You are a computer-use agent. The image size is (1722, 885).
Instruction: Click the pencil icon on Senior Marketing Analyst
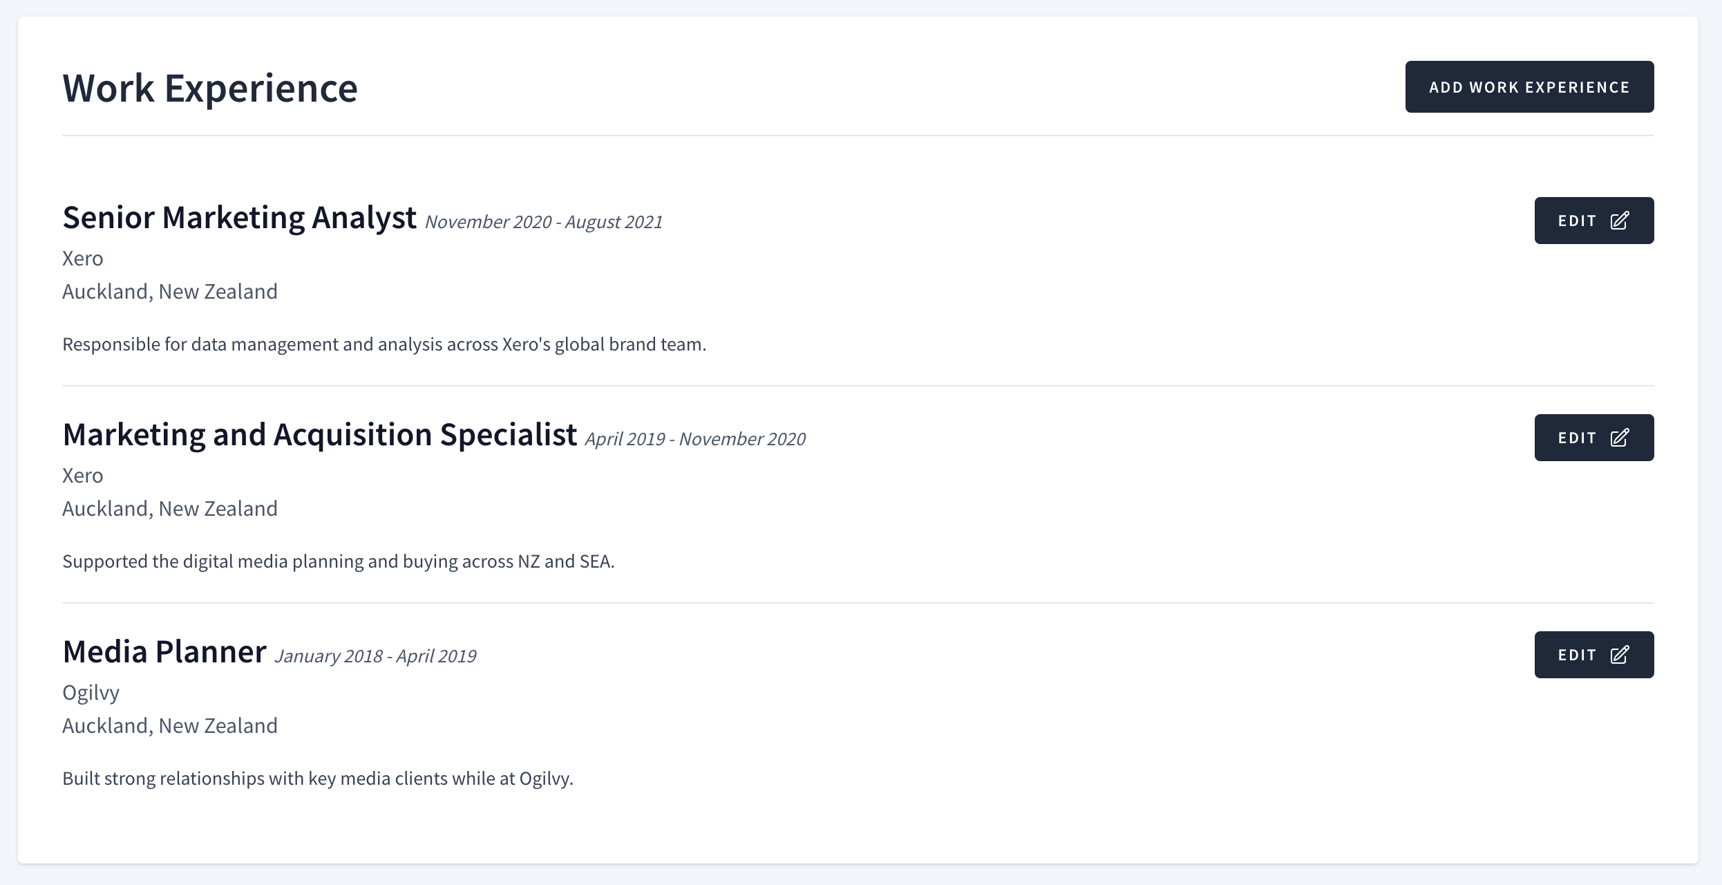(x=1620, y=221)
